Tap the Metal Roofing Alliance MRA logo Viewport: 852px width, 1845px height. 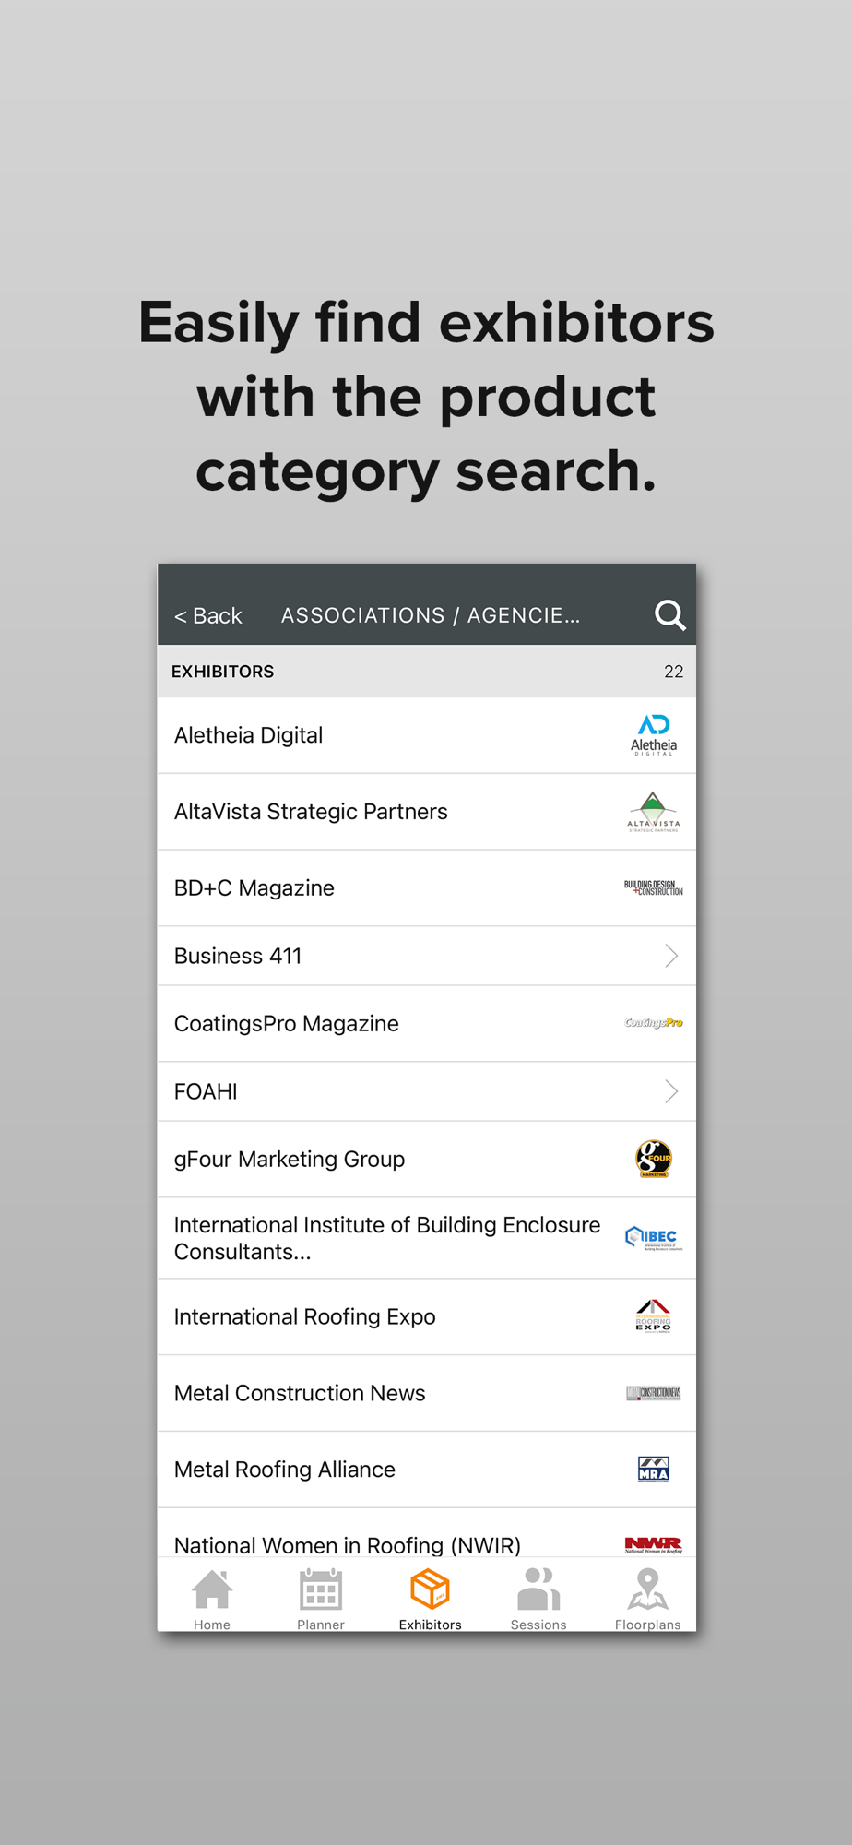pos(654,1469)
